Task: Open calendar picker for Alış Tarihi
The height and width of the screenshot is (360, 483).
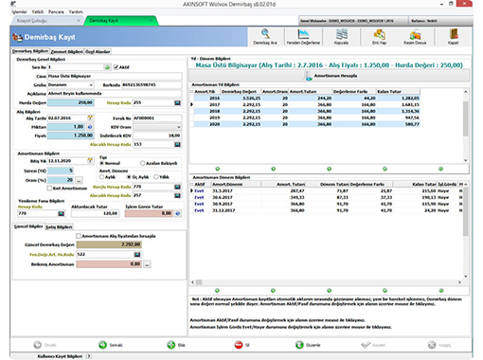Action: pyautogui.click(x=90, y=118)
